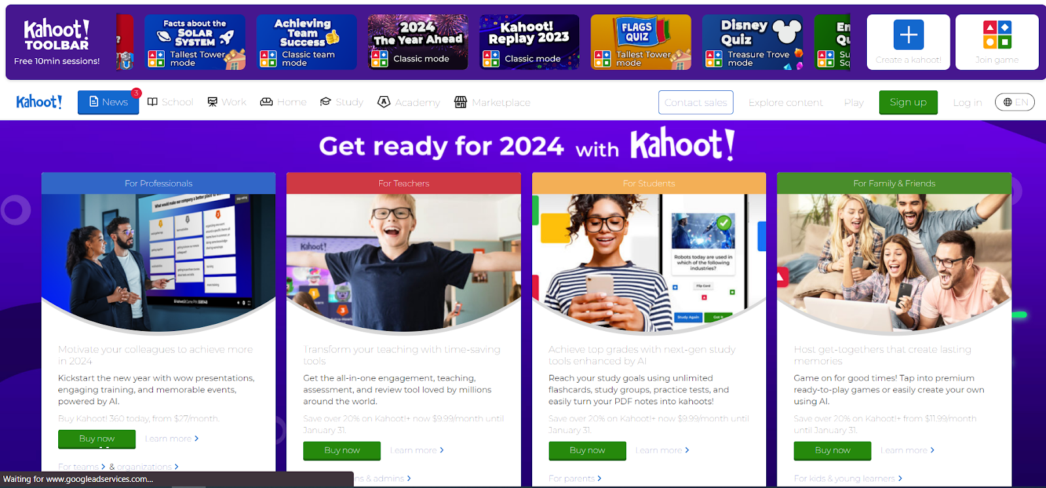Open the Work menu with presenter icon
Screen dimensions: 1046x488
pyautogui.click(x=227, y=102)
